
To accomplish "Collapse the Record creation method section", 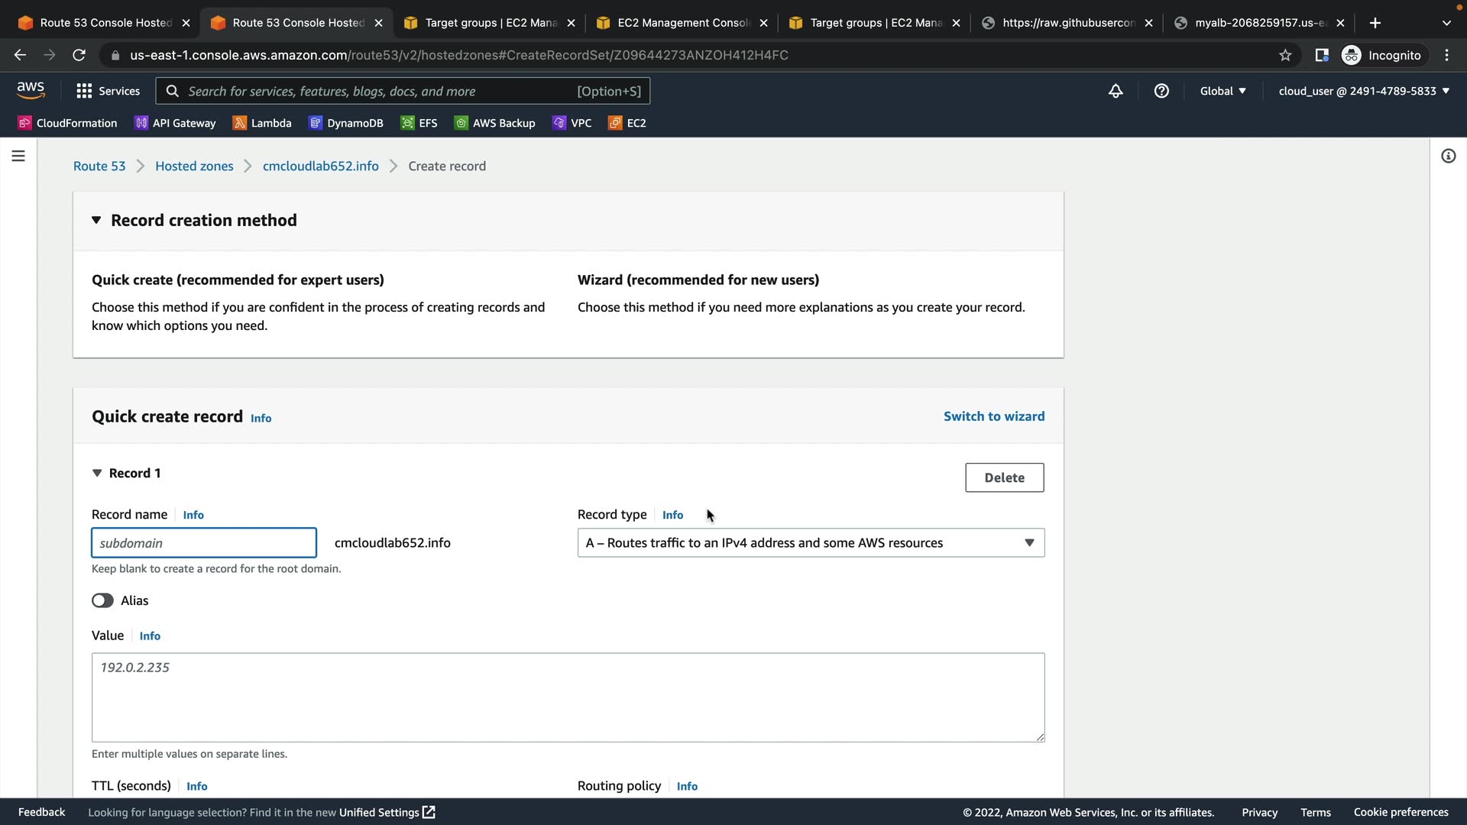I will 96,220.
